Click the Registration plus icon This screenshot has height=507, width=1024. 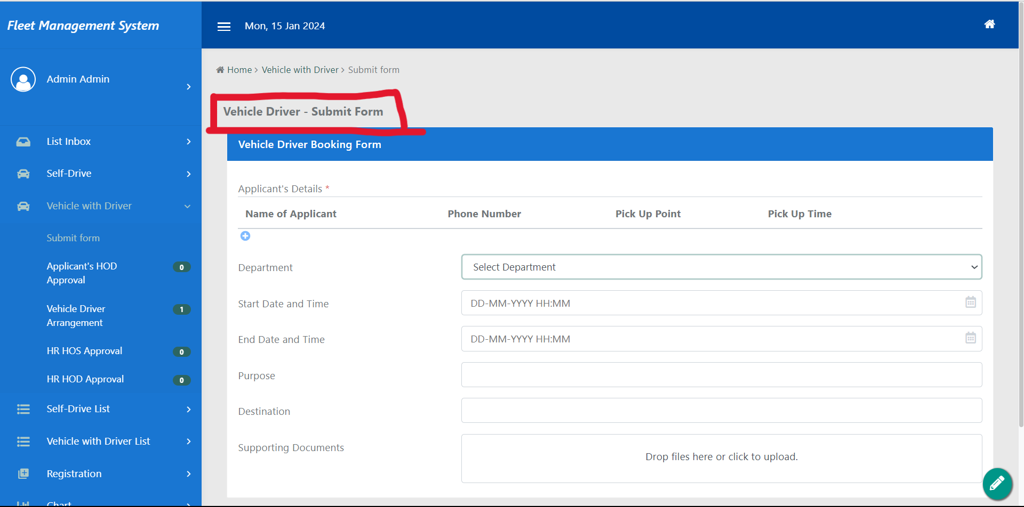[23, 473]
